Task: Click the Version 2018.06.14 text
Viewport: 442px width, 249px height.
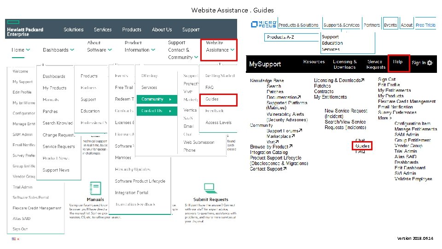Action: coord(415,238)
